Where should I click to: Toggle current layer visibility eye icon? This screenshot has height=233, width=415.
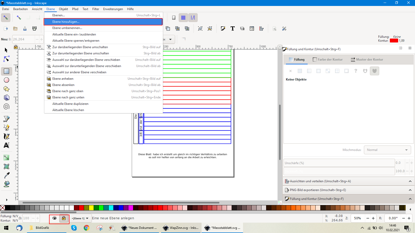click(54, 218)
